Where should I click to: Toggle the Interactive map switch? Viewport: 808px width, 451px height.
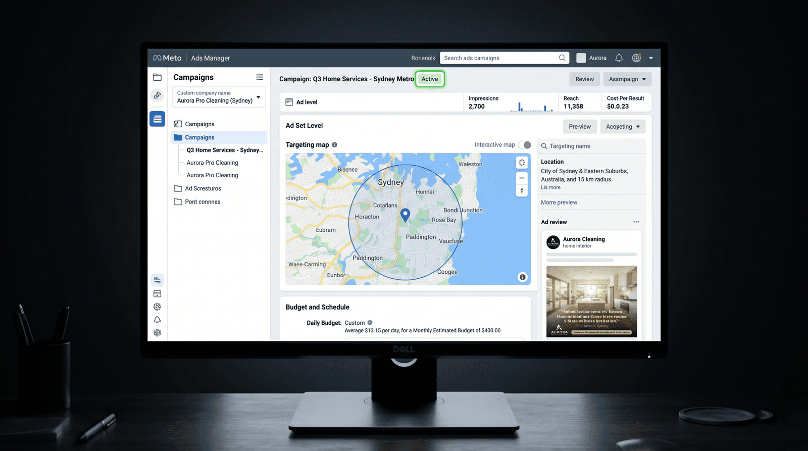pos(525,145)
